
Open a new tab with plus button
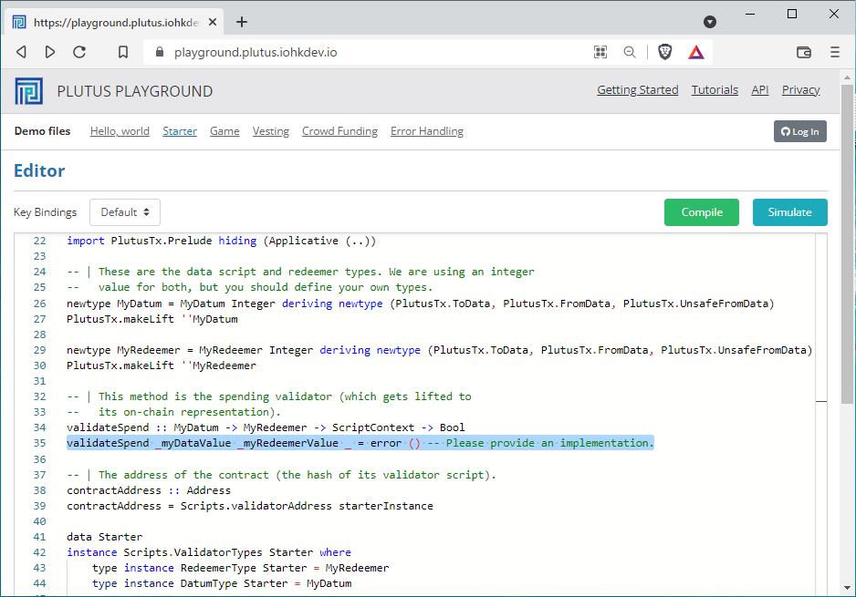[x=242, y=22]
